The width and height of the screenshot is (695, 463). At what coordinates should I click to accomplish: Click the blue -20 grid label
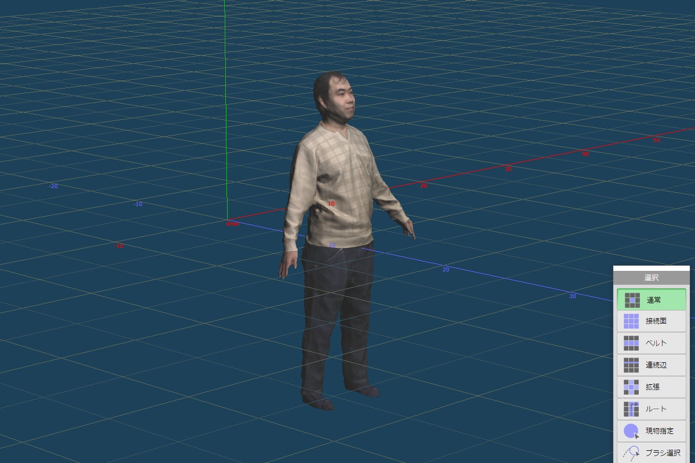[53, 186]
